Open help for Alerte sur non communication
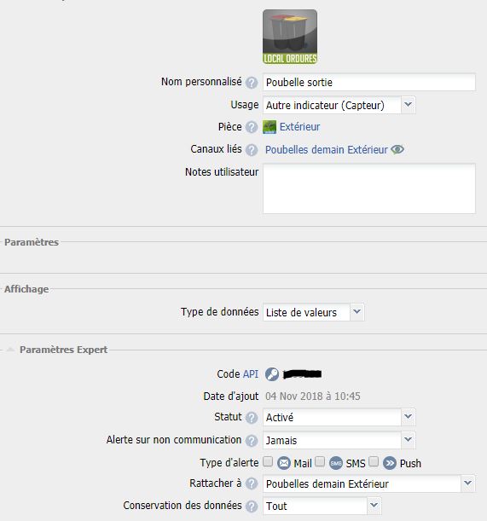Image resolution: width=487 pixels, height=521 pixels. [x=252, y=441]
